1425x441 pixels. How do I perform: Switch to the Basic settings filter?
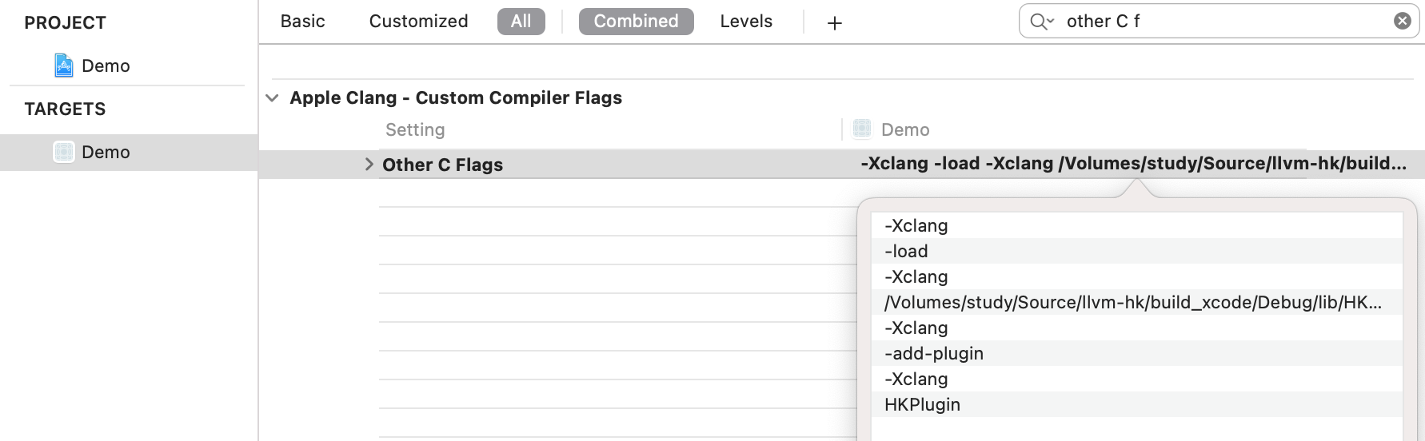pyautogui.click(x=303, y=22)
